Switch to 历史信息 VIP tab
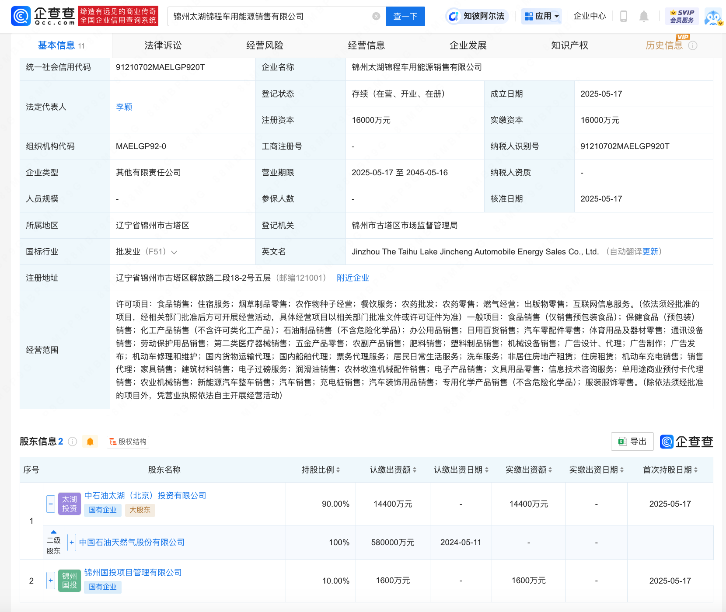726x612 pixels. (x=664, y=45)
